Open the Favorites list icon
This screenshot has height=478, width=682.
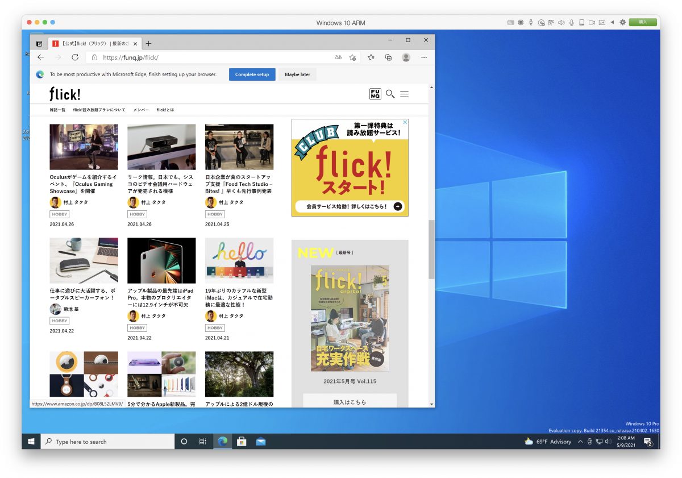[x=371, y=57]
